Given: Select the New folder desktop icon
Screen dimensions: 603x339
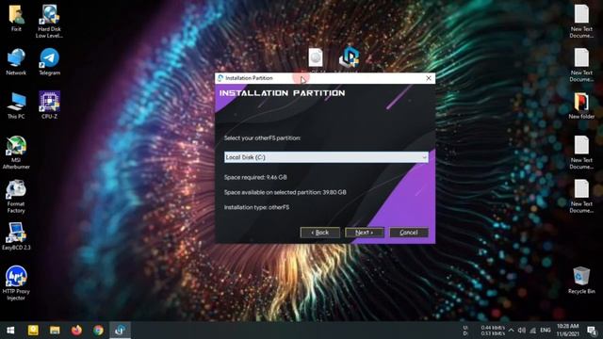Looking at the screenshot, I should [x=581, y=105].
